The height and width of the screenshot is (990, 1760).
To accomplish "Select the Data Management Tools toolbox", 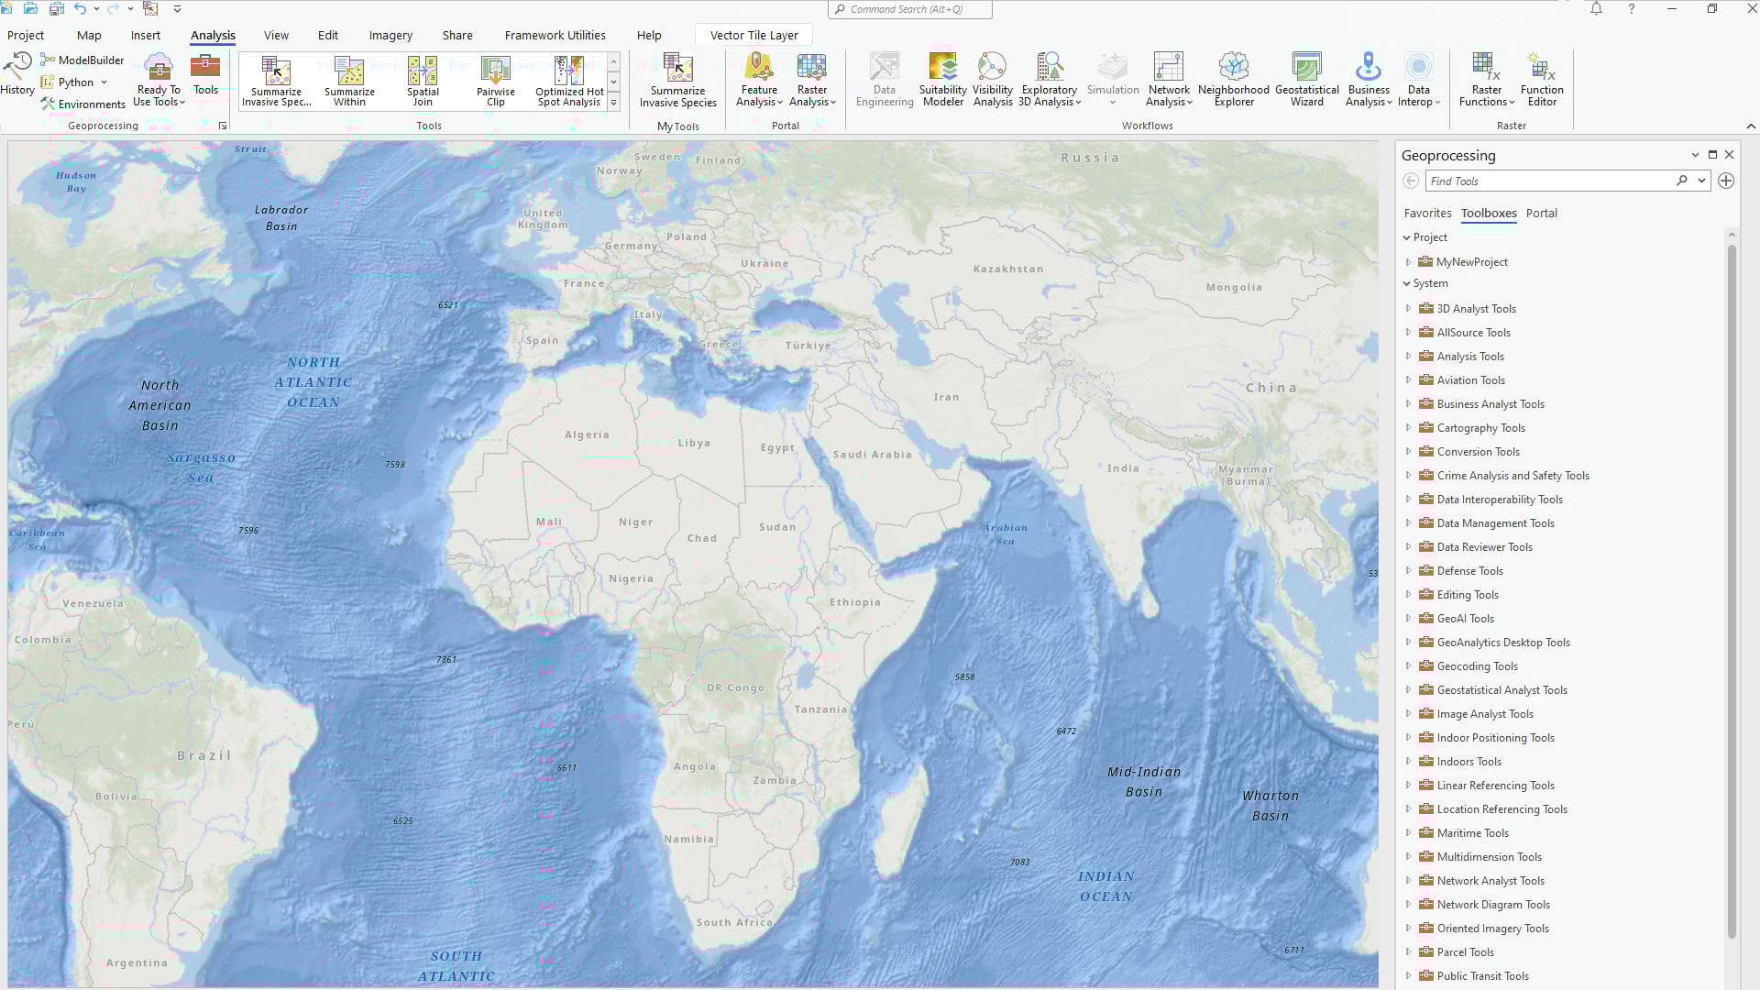I will 1495,523.
